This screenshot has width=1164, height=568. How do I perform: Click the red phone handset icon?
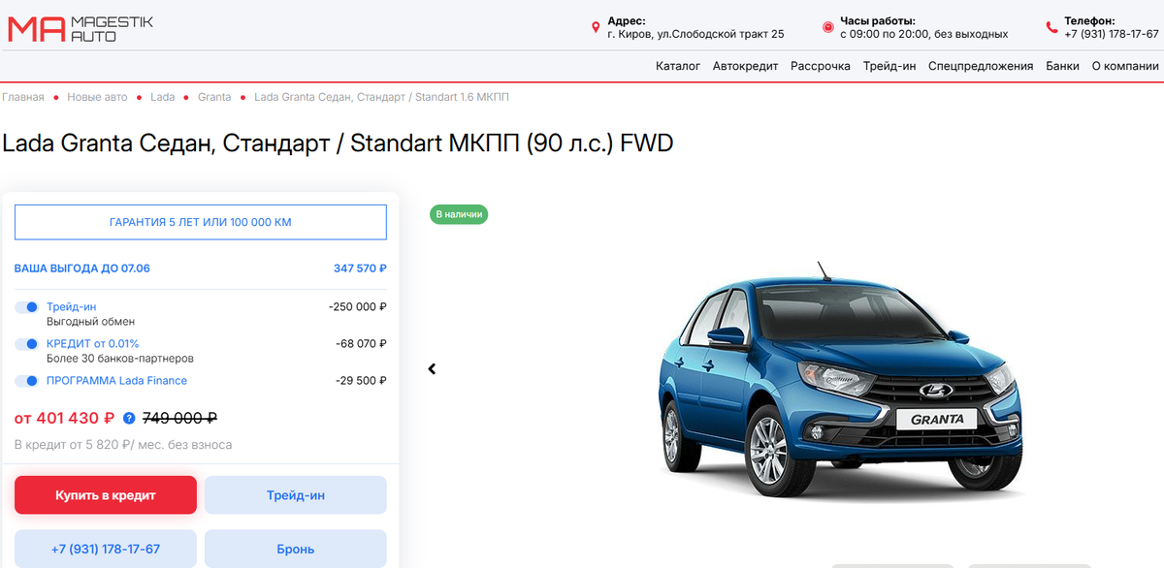tap(1051, 27)
